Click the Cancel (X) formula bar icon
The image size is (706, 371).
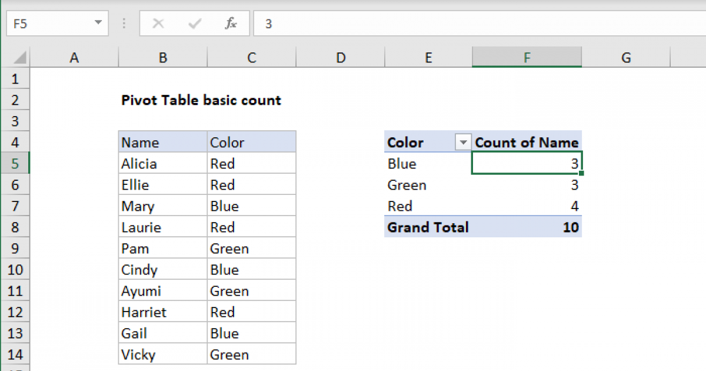coord(158,24)
